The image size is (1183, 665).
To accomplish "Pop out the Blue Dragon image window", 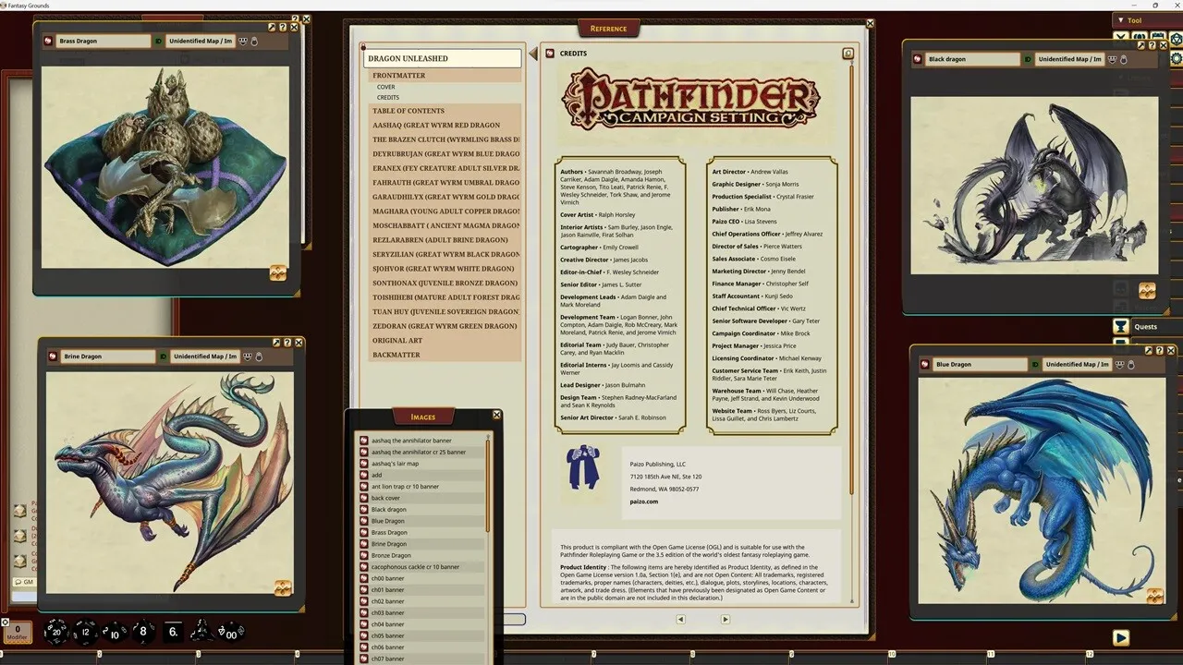I will click(1149, 350).
